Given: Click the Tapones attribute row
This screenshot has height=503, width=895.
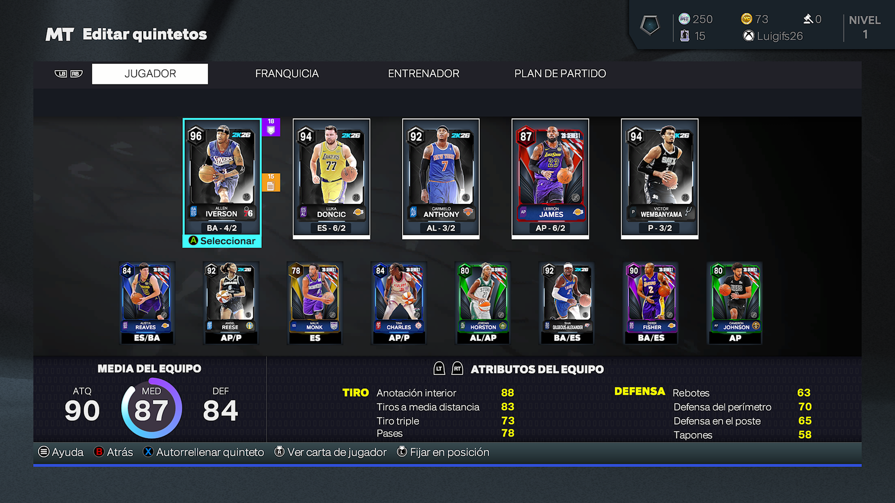Looking at the screenshot, I should click(x=742, y=435).
